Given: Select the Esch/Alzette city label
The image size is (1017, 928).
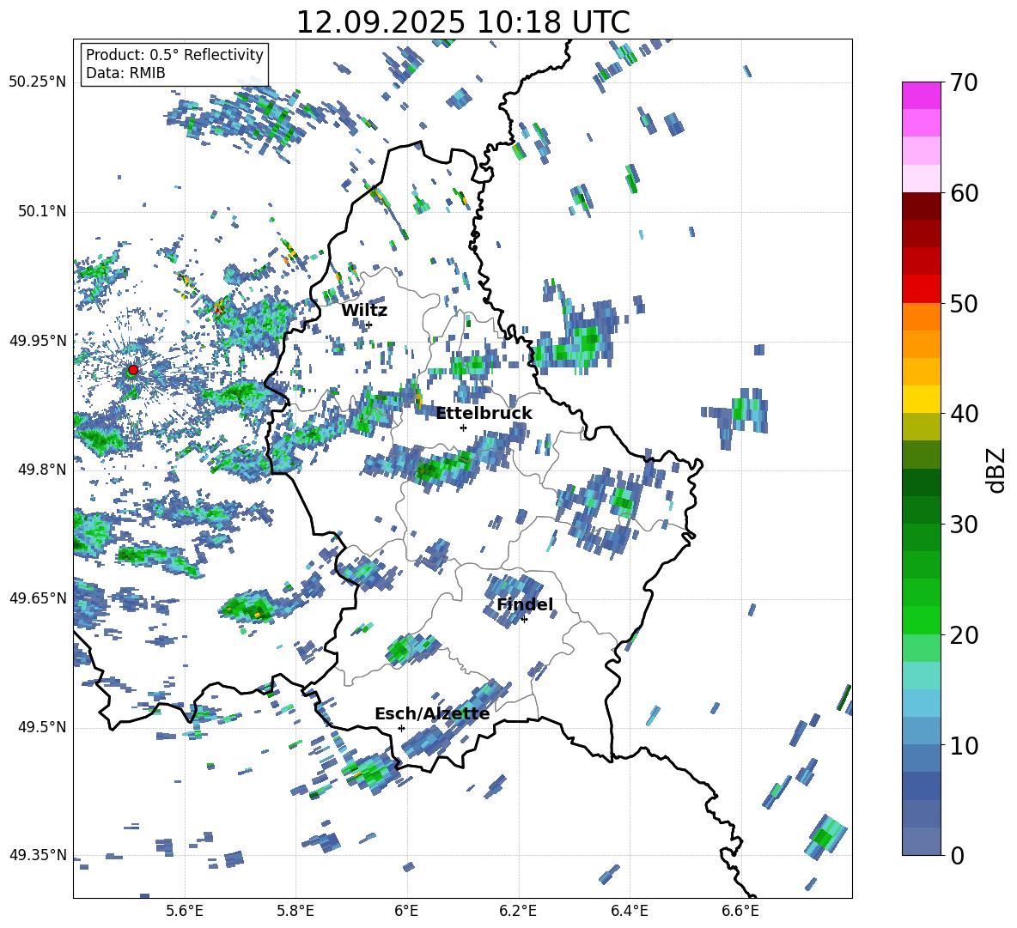Looking at the screenshot, I should click(x=432, y=713).
